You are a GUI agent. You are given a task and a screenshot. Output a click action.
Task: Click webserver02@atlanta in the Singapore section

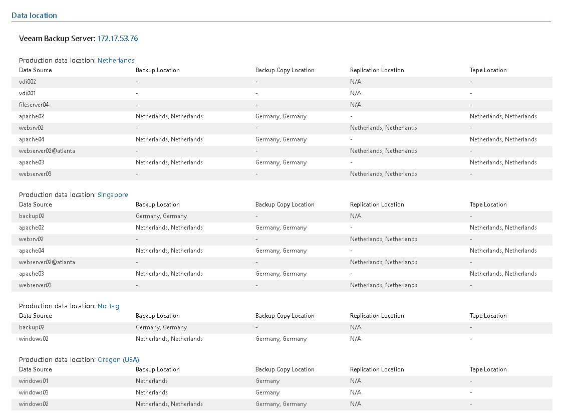47,262
